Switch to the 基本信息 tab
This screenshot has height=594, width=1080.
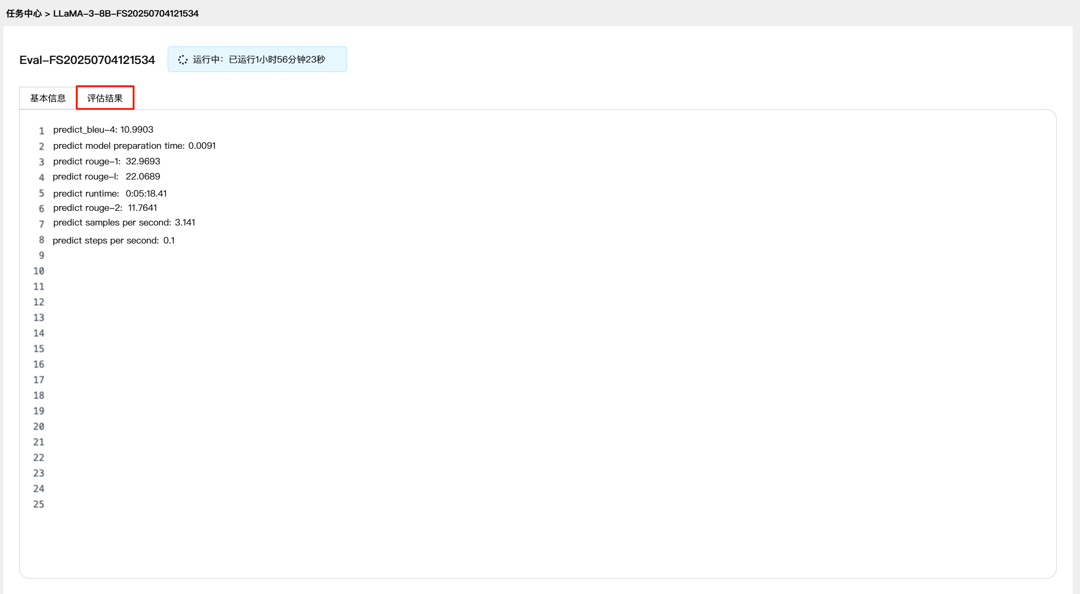click(x=48, y=98)
